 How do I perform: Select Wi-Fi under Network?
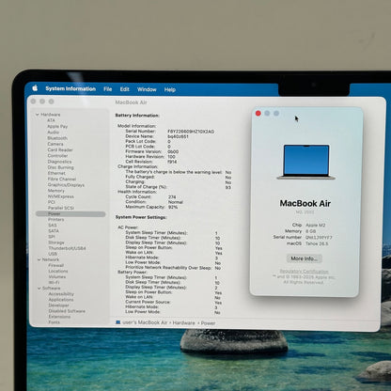[55, 283]
